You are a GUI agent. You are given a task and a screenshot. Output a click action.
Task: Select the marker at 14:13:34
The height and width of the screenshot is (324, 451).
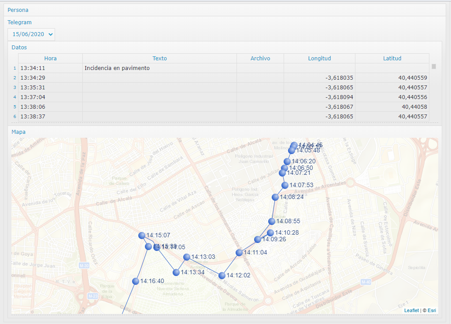point(176,272)
